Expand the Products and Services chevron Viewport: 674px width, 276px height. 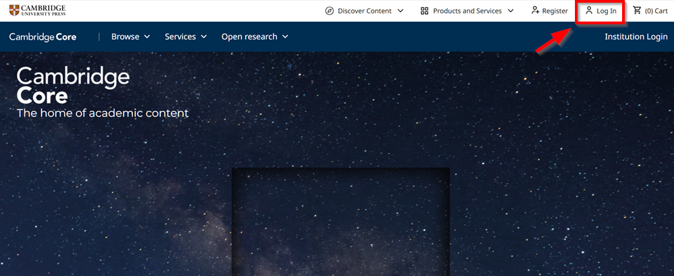click(x=511, y=11)
